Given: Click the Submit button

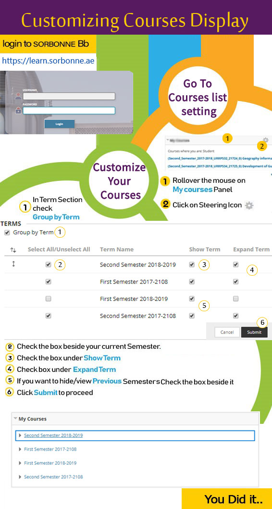Looking at the screenshot, I should point(254,332).
